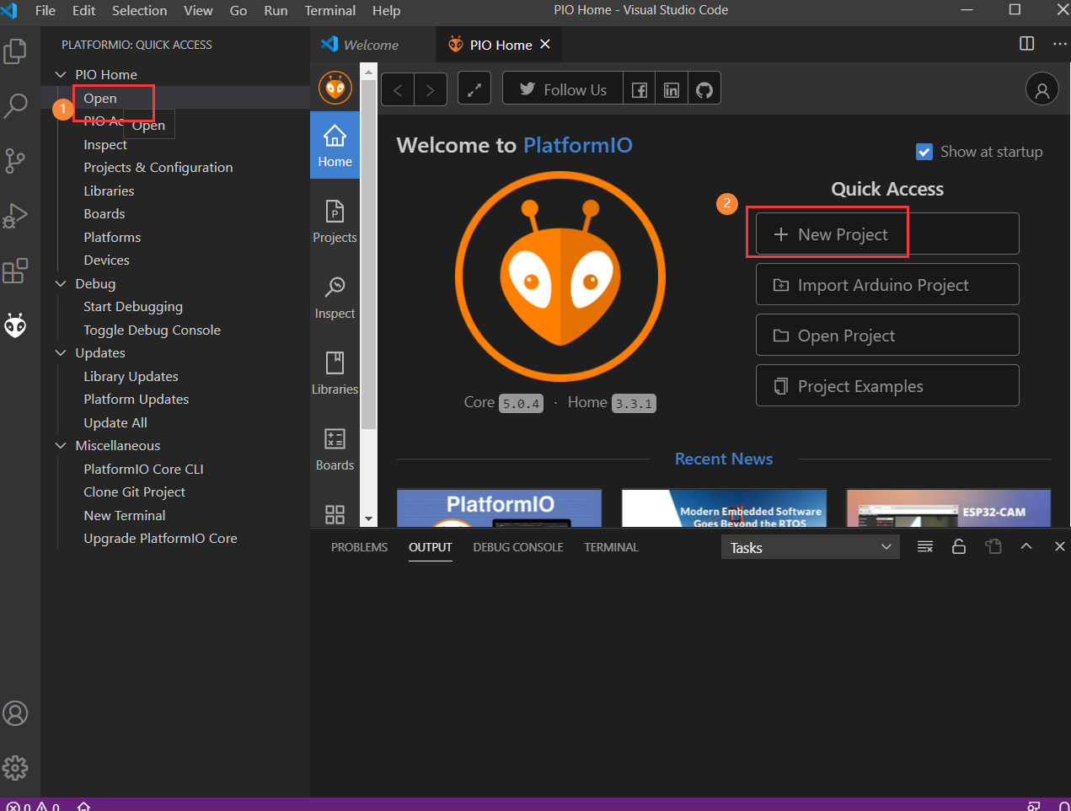
Task: Select Library Updates tree item
Action: pos(131,376)
